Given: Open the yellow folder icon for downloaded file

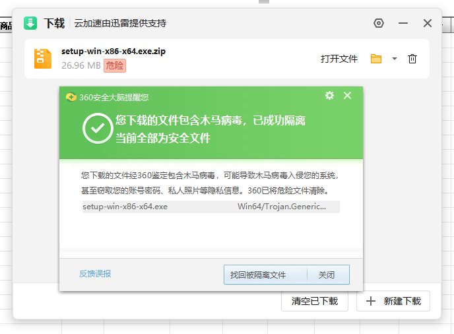Looking at the screenshot, I should [x=376, y=59].
